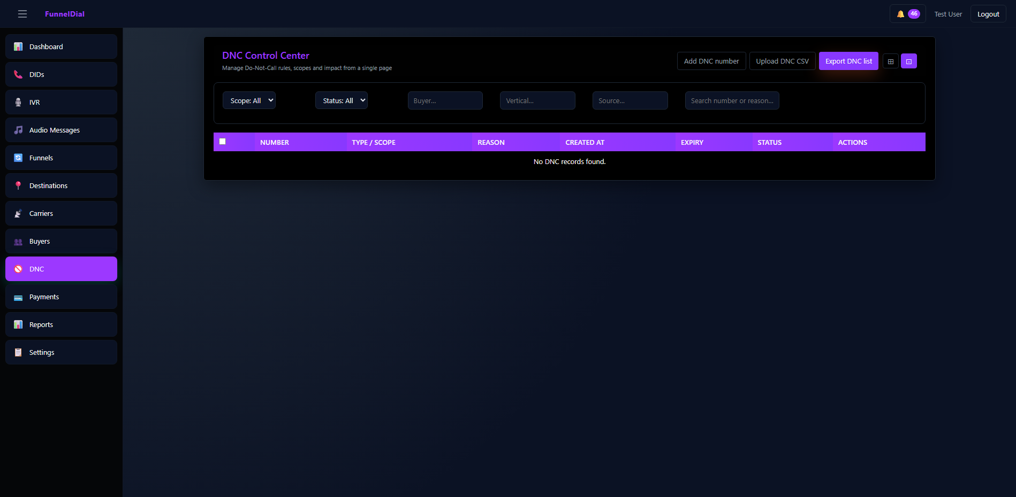Switch to purple card view icon
This screenshot has height=497, width=1016.
tap(909, 61)
